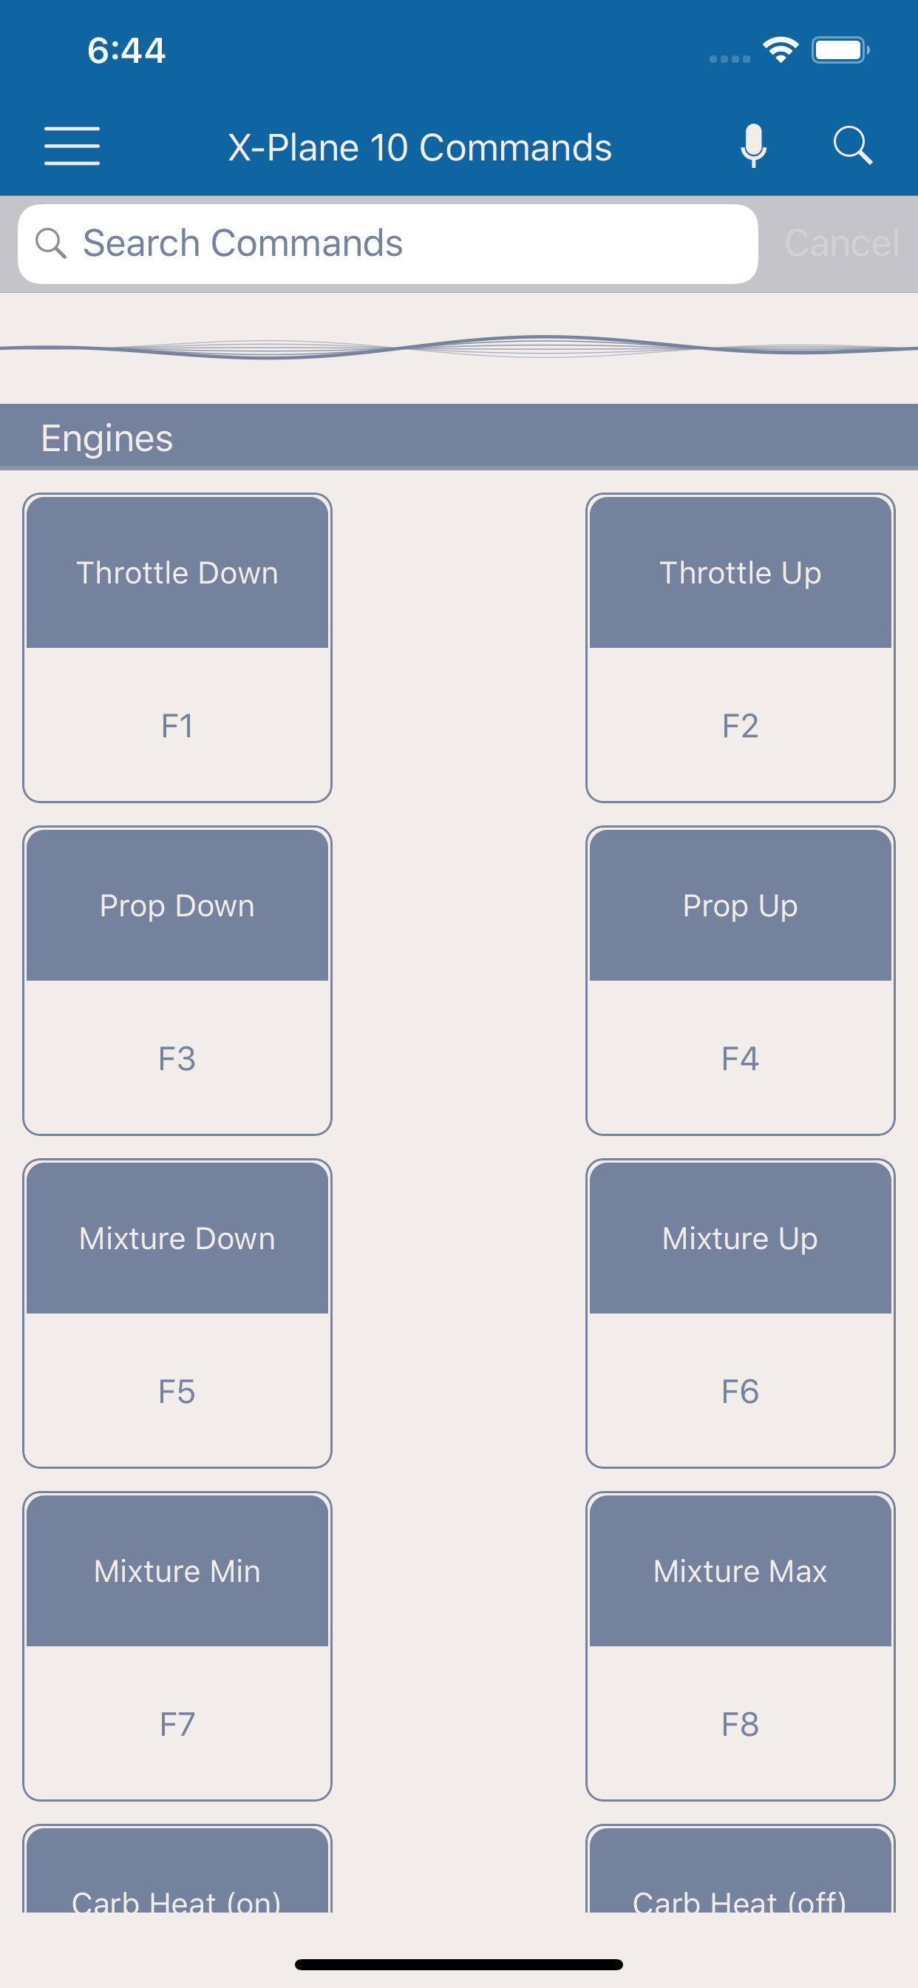Open the Mixture Up F6 card

click(x=740, y=1313)
